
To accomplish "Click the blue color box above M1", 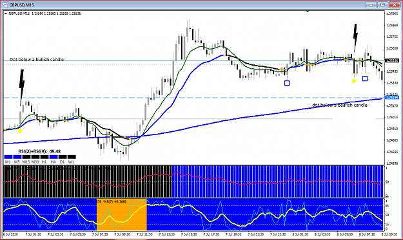I will pos(8,157).
